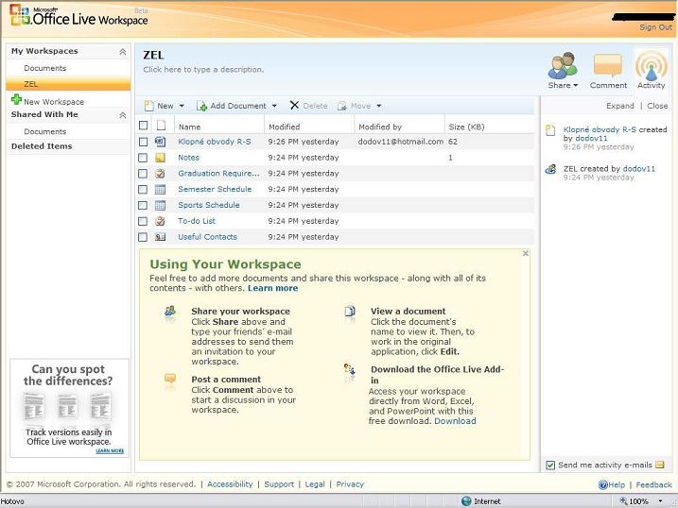The height and width of the screenshot is (508, 678).
Task: Type a description in the ZEL description field
Action: click(x=203, y=70)
